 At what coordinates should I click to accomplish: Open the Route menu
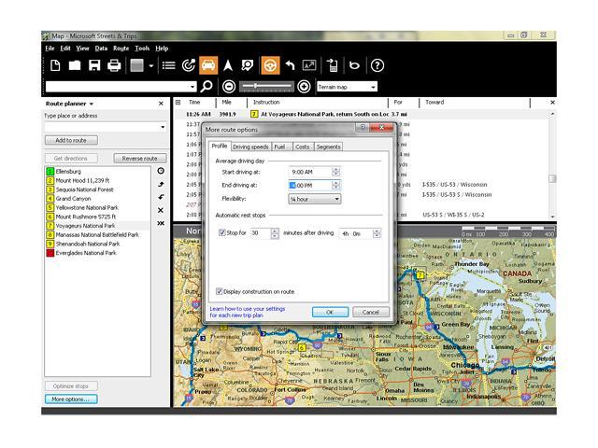click(121, 48)
